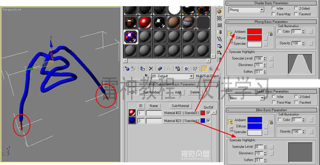Toggle On/Off checkbox for Material #22
The image size is (320, 165).
[x=208, y=113]
